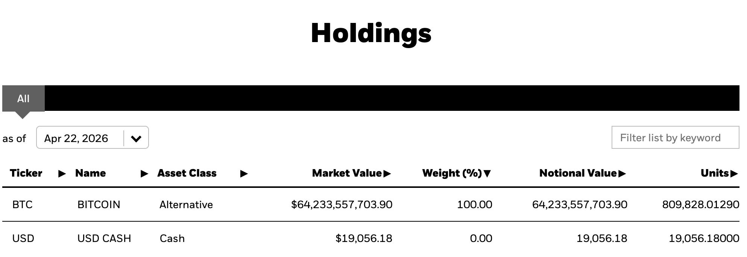The image size is (747, 257).
Task: Click the Holdings page heading
Action: point(371,33)
